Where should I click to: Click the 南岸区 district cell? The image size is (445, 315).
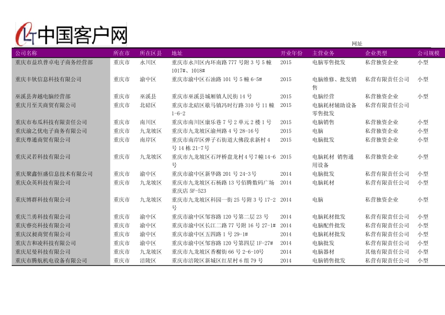(148, 140)
